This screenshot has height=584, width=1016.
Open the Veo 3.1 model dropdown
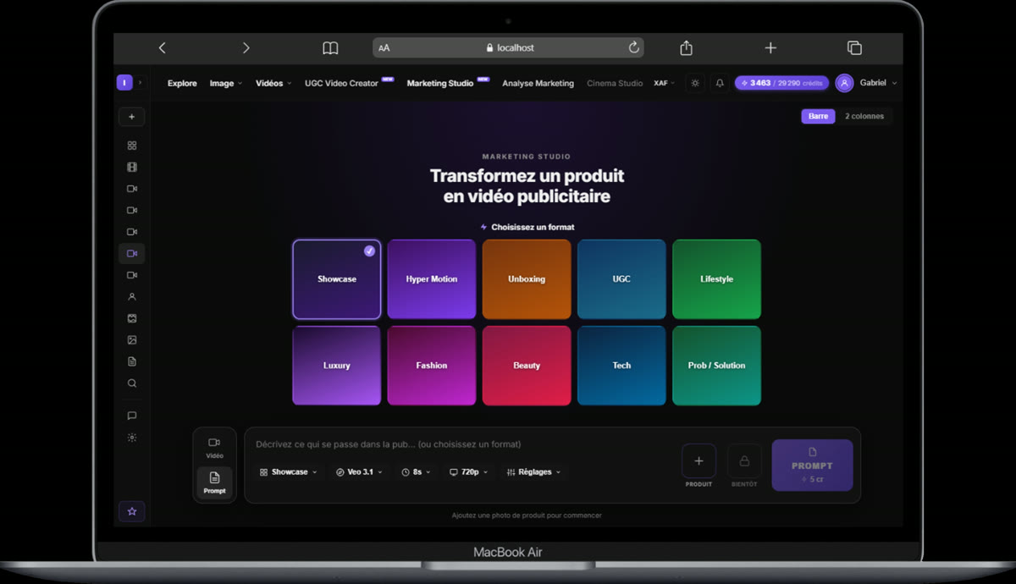point(359,472)
